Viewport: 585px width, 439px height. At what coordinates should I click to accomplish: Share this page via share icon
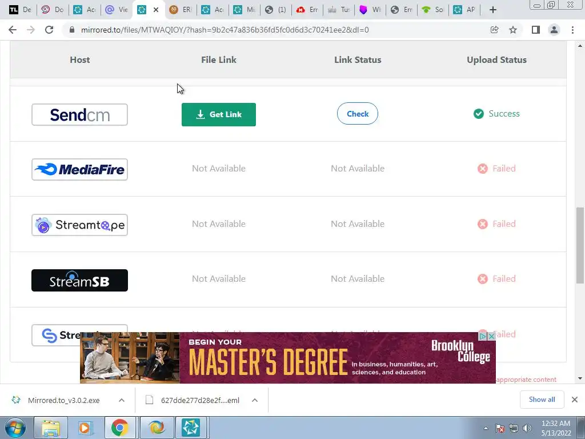tap(494, 30)
